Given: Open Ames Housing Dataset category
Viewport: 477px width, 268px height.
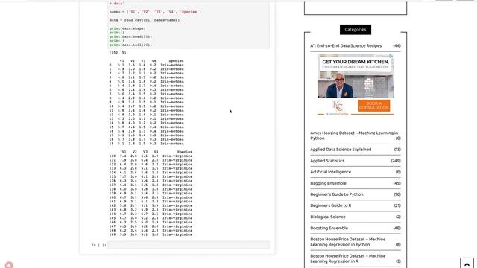Looking at the screenshot, I should pyautogui.click(x=354, y=135).
